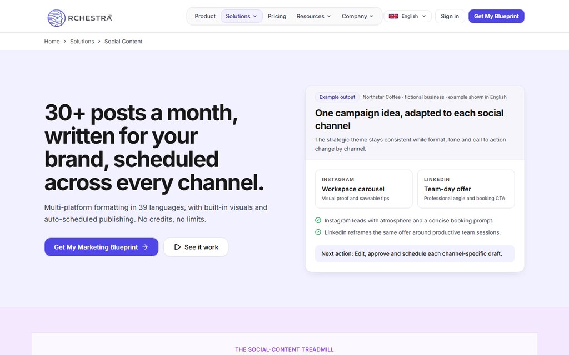Click the green checkmark beside the Instagram leads line
The height and width of the screenshot is (355, 569).
(318, 220)
